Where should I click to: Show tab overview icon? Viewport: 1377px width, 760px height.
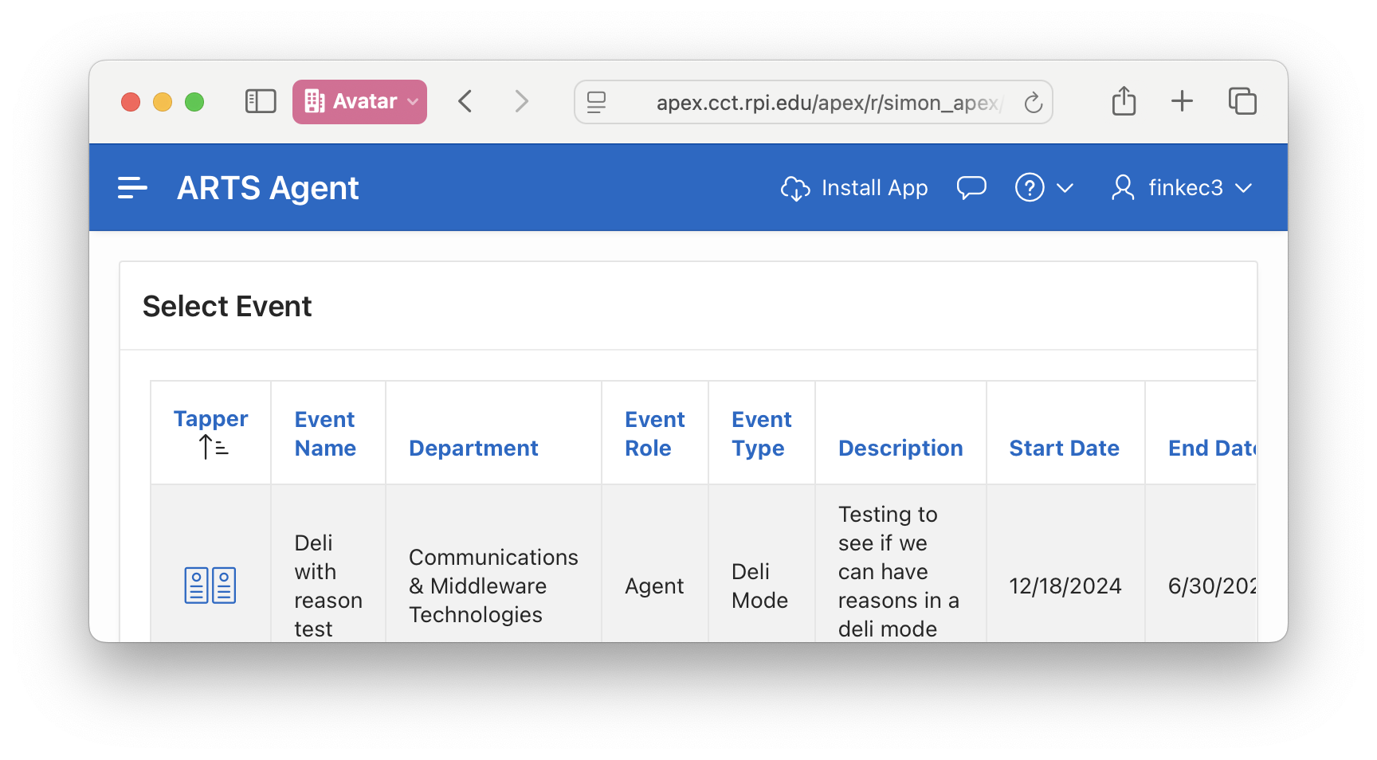[x=1242, y=101]
